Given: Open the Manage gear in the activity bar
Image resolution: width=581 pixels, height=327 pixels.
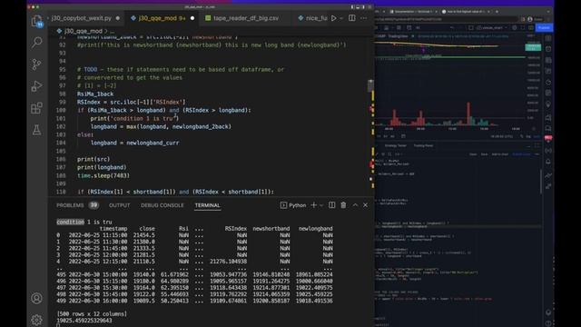Looking at the screenshot, I should coord(36,320).
